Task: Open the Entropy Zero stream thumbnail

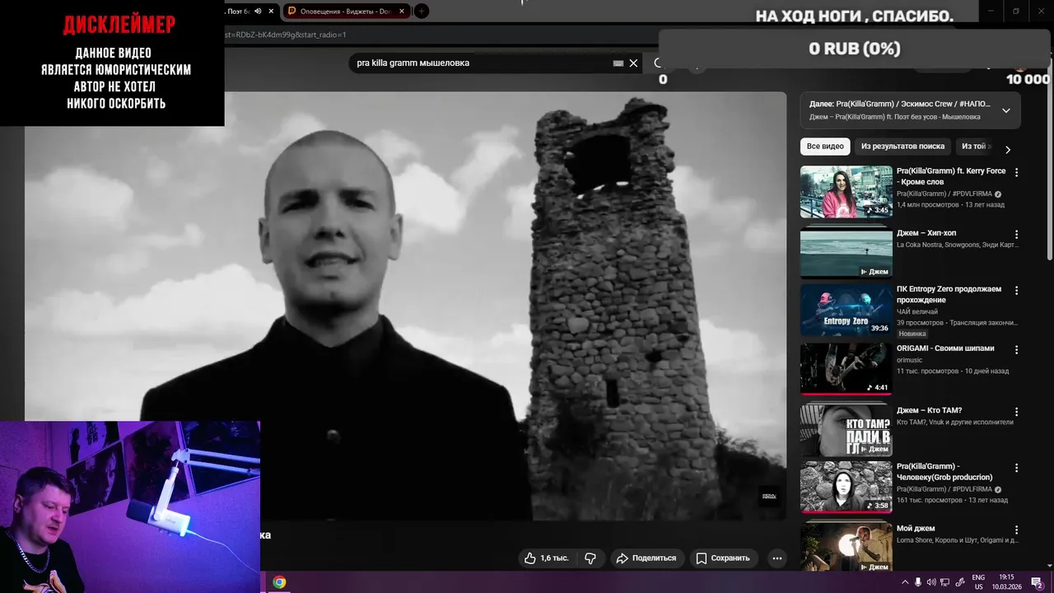Action: (x=846, y=311)
